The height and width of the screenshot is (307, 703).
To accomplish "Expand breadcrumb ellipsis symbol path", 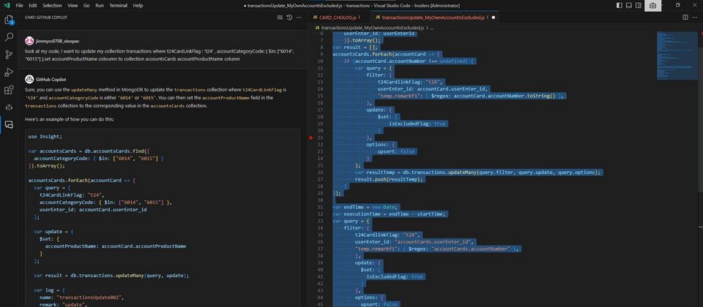I will pos(432,27).
